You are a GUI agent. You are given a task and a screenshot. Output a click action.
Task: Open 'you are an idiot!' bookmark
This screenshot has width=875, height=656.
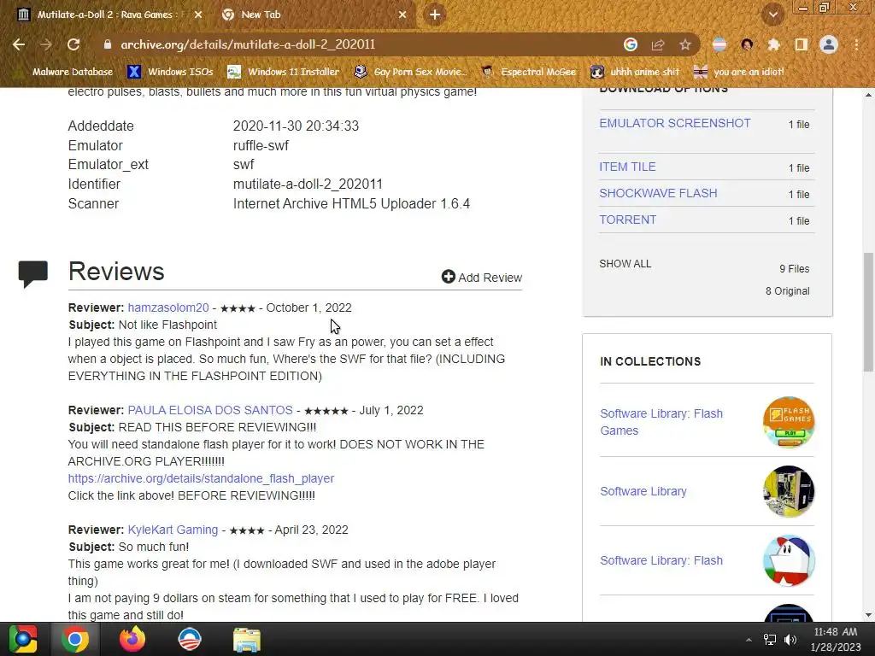pyautogui.click(x=738, y=72)
